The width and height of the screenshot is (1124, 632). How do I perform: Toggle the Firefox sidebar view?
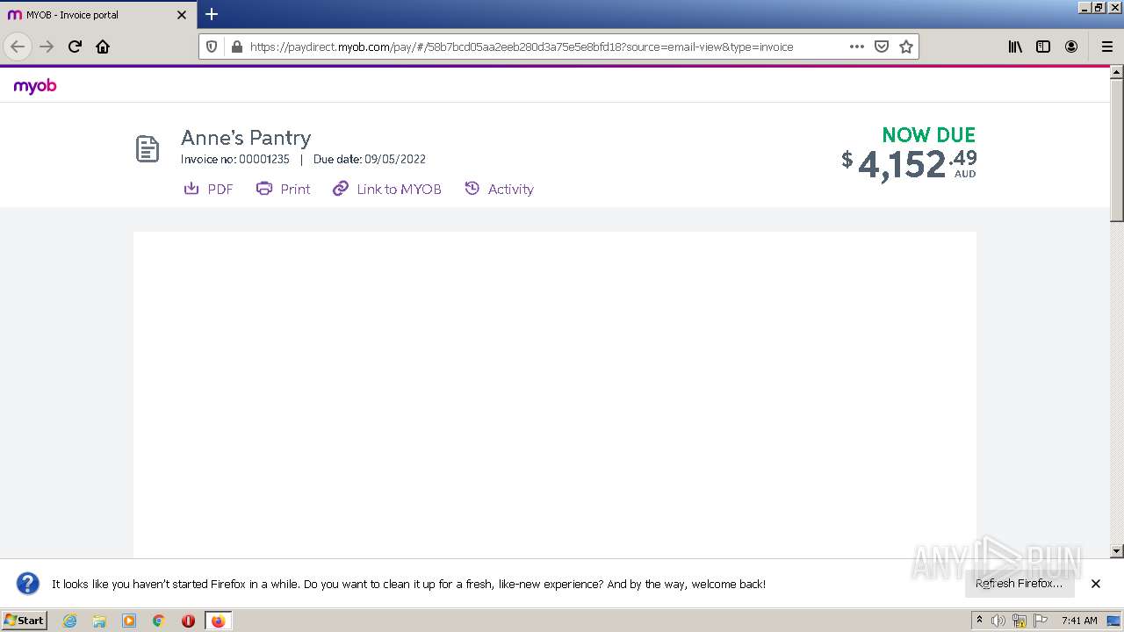pyautogui.click(x=1043, y=47)
